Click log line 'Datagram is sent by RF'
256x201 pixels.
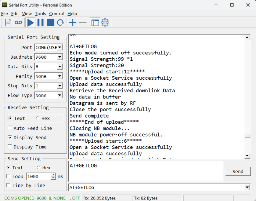[x=103, y=103]
